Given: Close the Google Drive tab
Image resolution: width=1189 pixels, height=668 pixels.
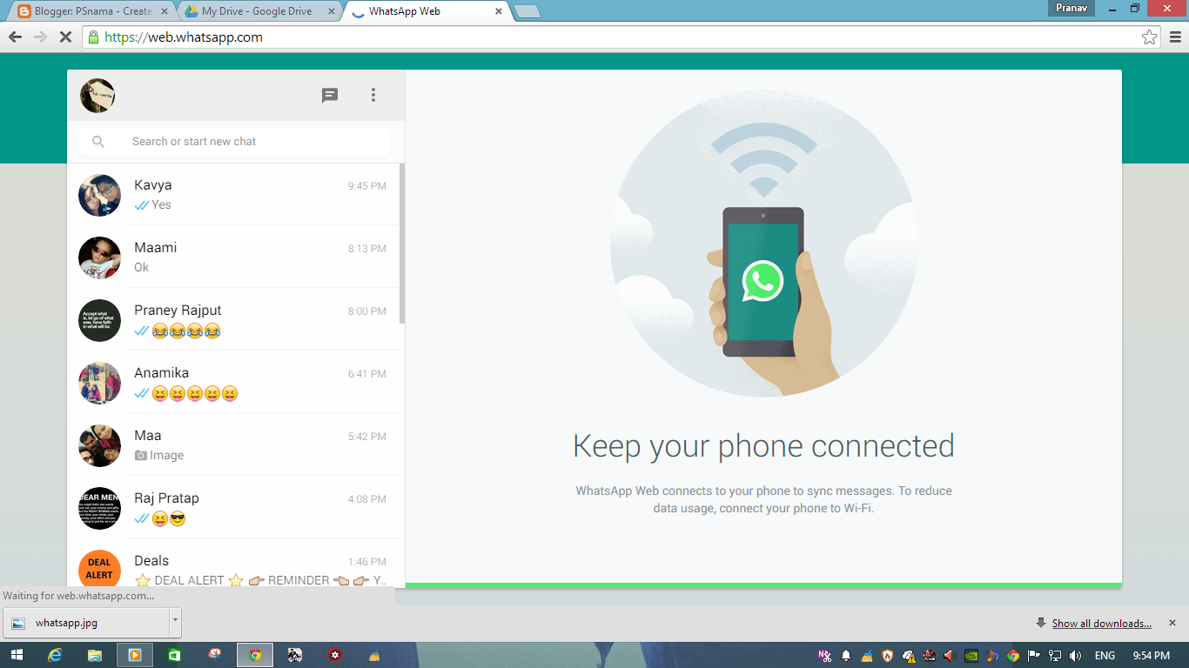Looking at the screenshot, I should point(332,11).
